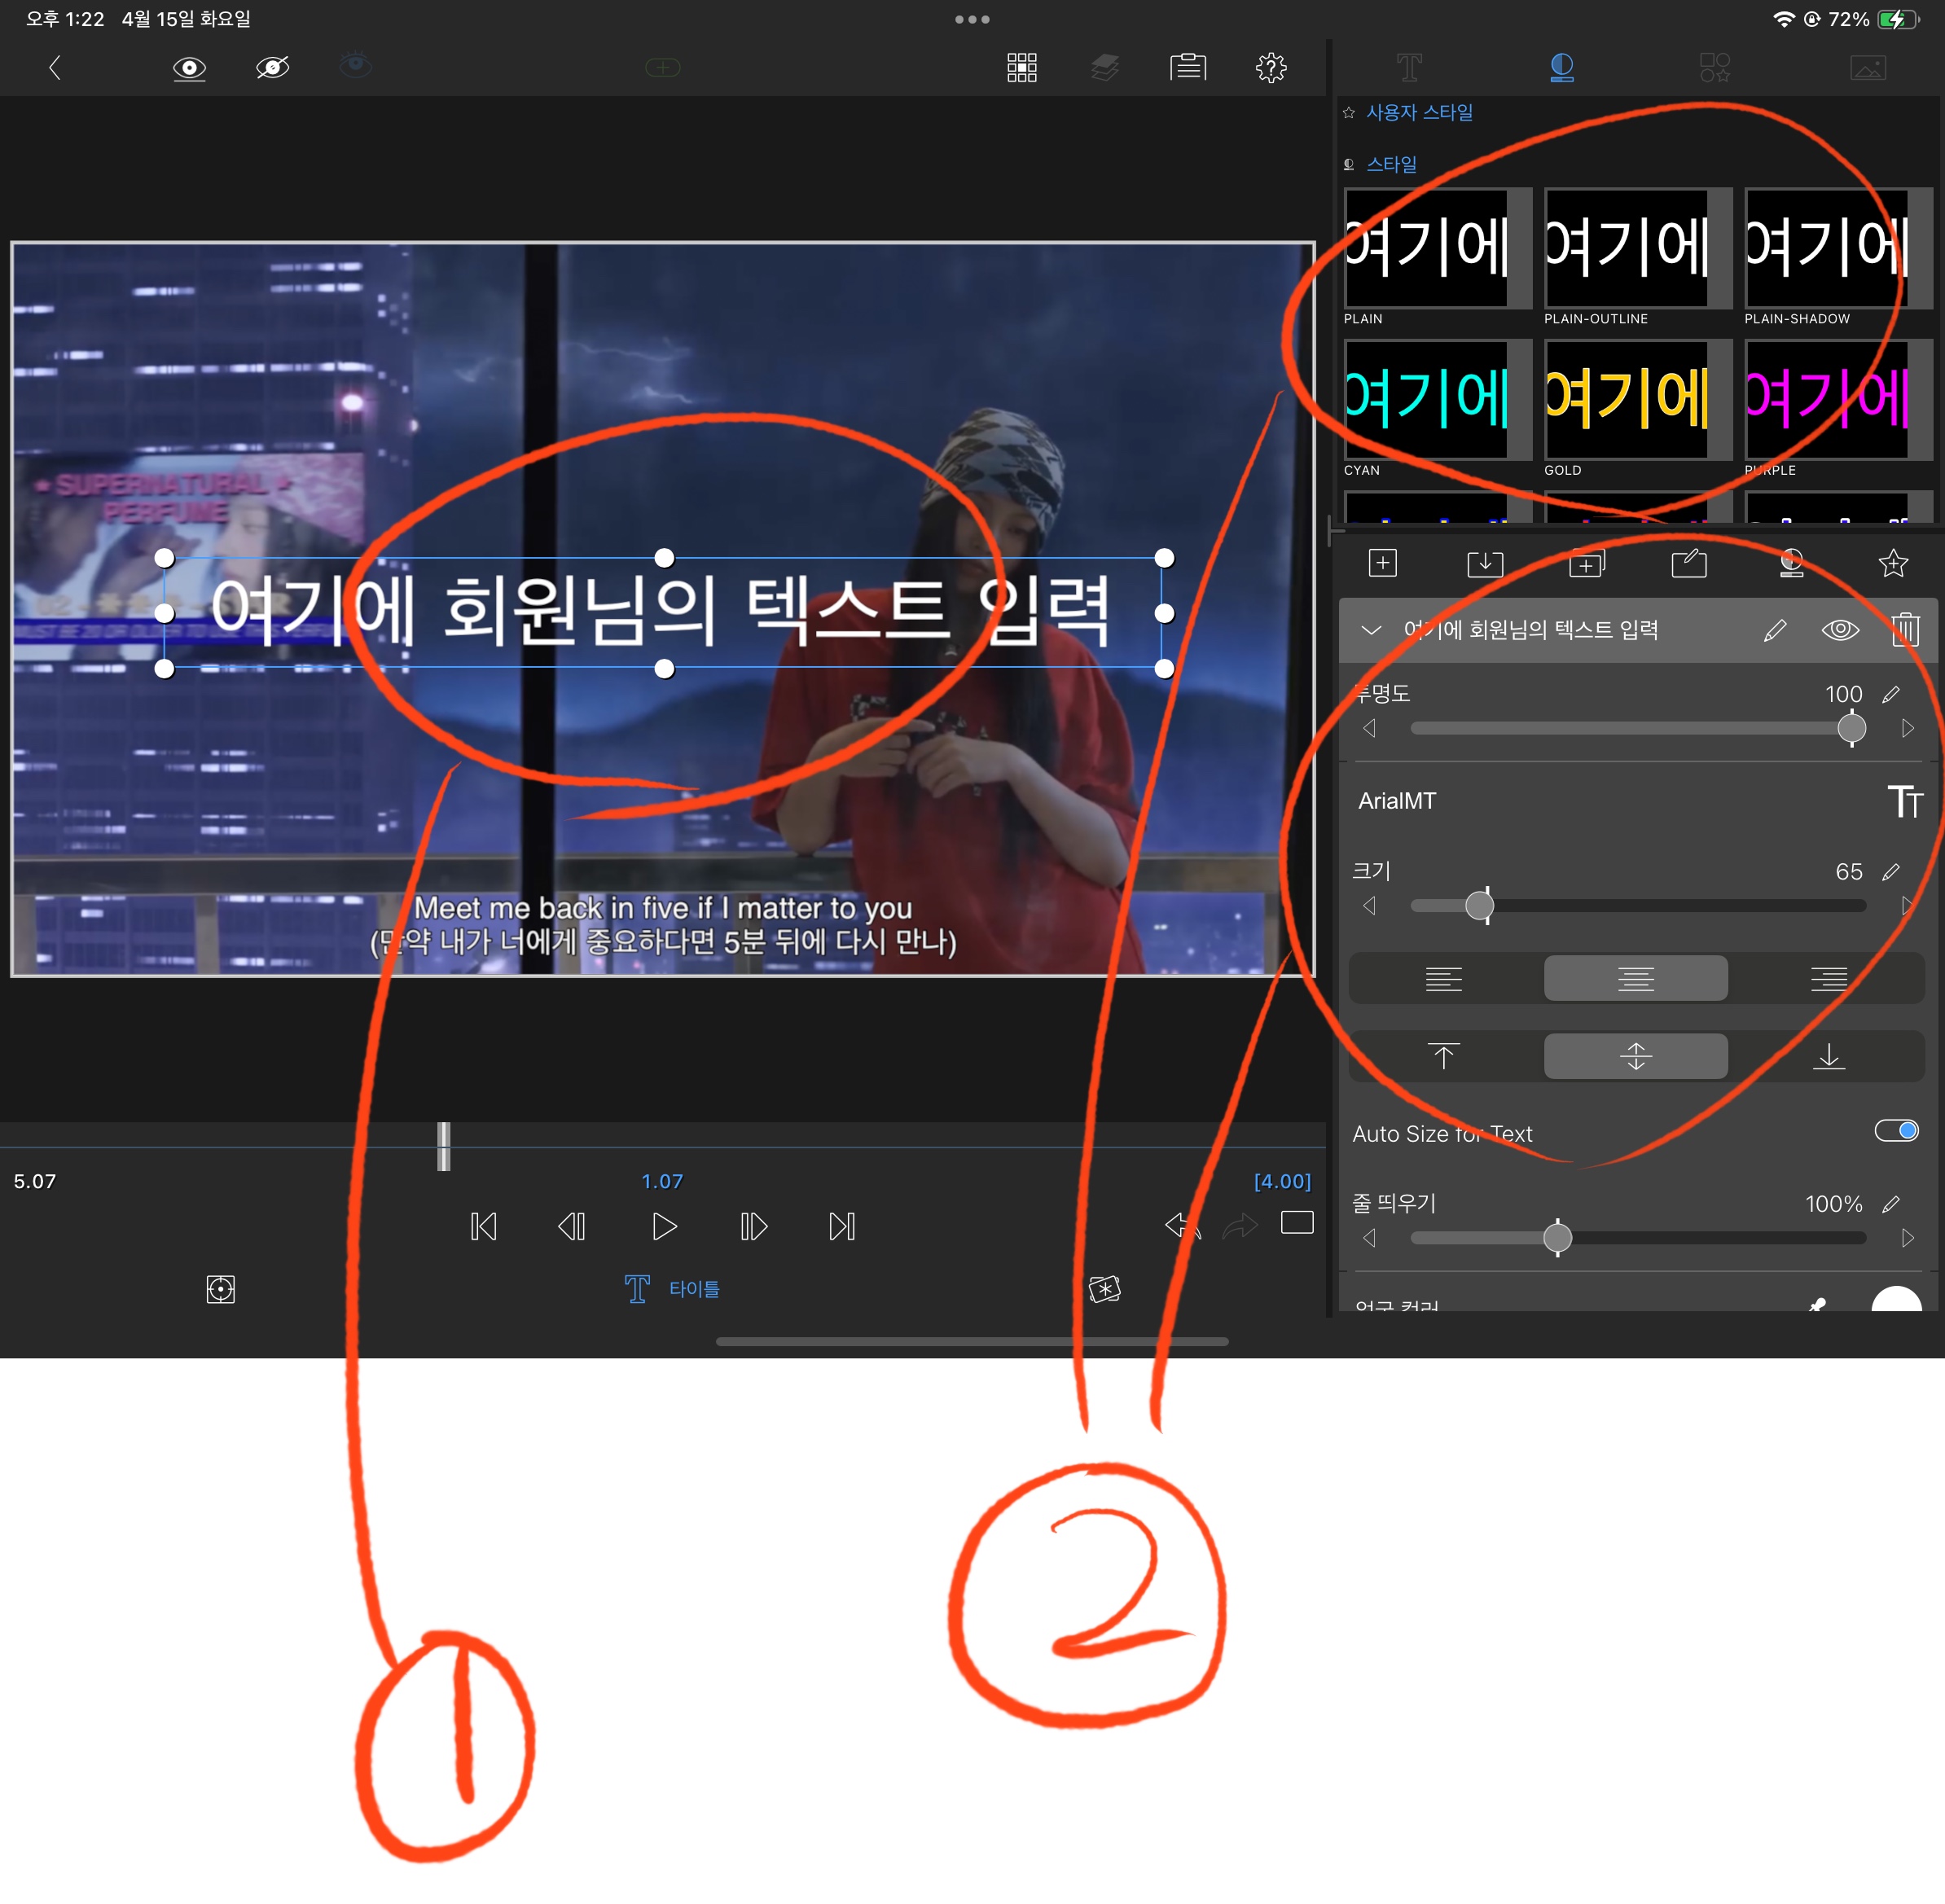Image resolution: width=1945 pixels, height=1904 pixels.
Task: Switch to the image tab
Action: (1867, 67)
